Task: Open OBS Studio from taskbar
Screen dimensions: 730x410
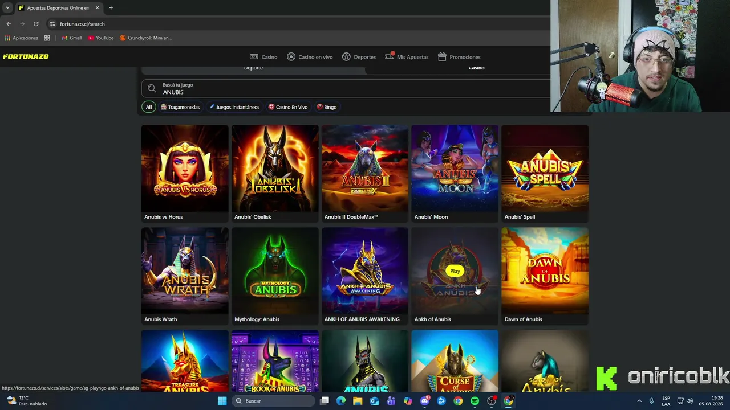Action: 492,401
